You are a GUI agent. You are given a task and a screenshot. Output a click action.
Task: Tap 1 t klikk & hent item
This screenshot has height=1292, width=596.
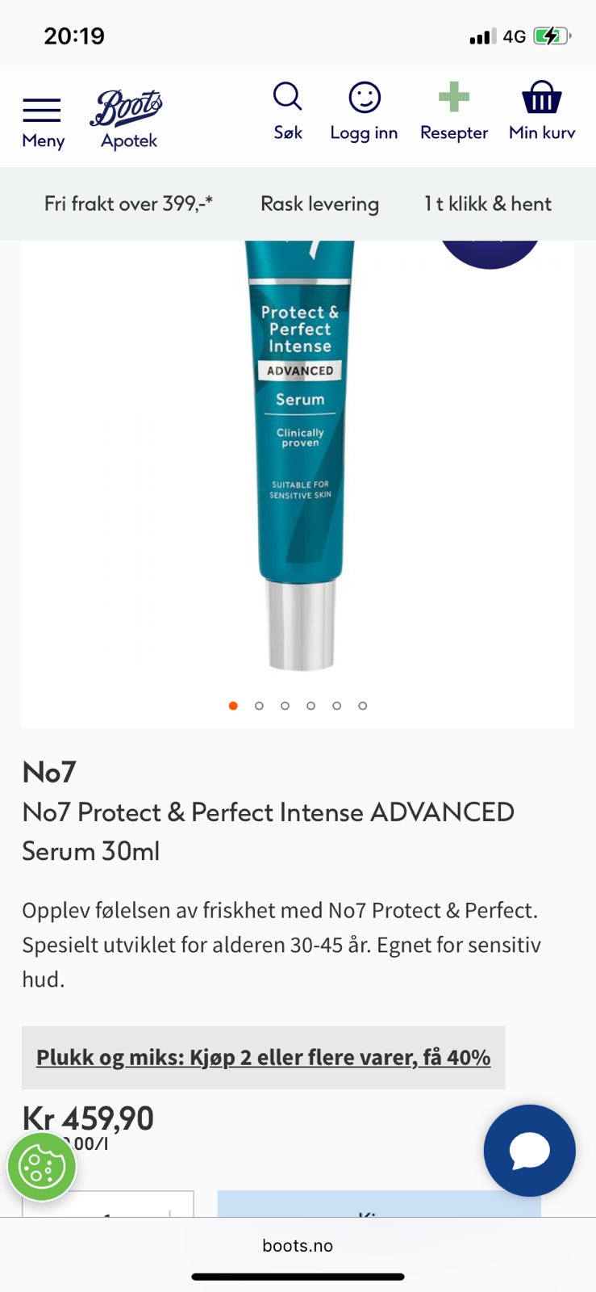pyautogui.click(x=488, y=203)
